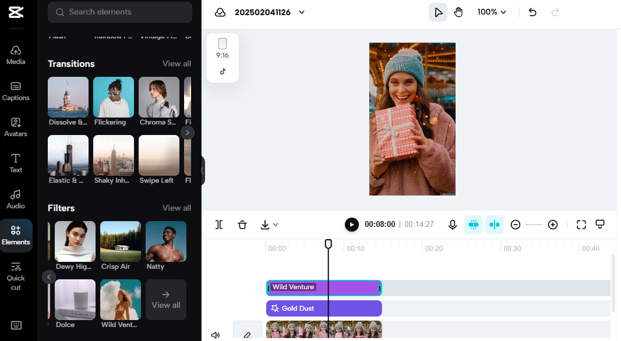Click the TikTok platform icon
The height and width of the screenshot is (341, 621).
(x=223, y=72)
